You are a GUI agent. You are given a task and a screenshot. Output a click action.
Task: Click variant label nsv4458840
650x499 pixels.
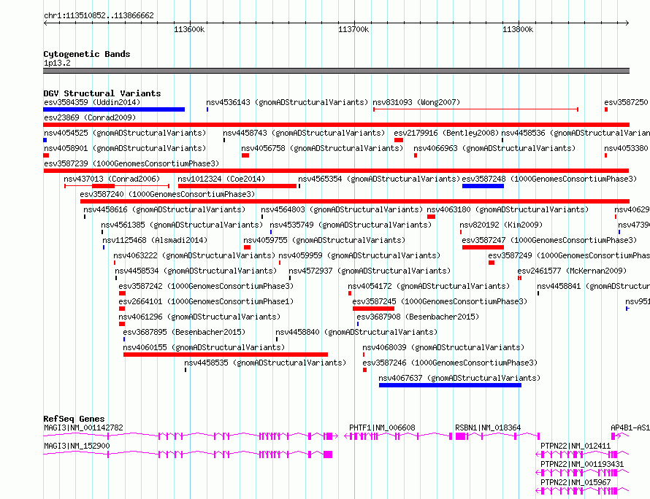click(x=356, y=332)
